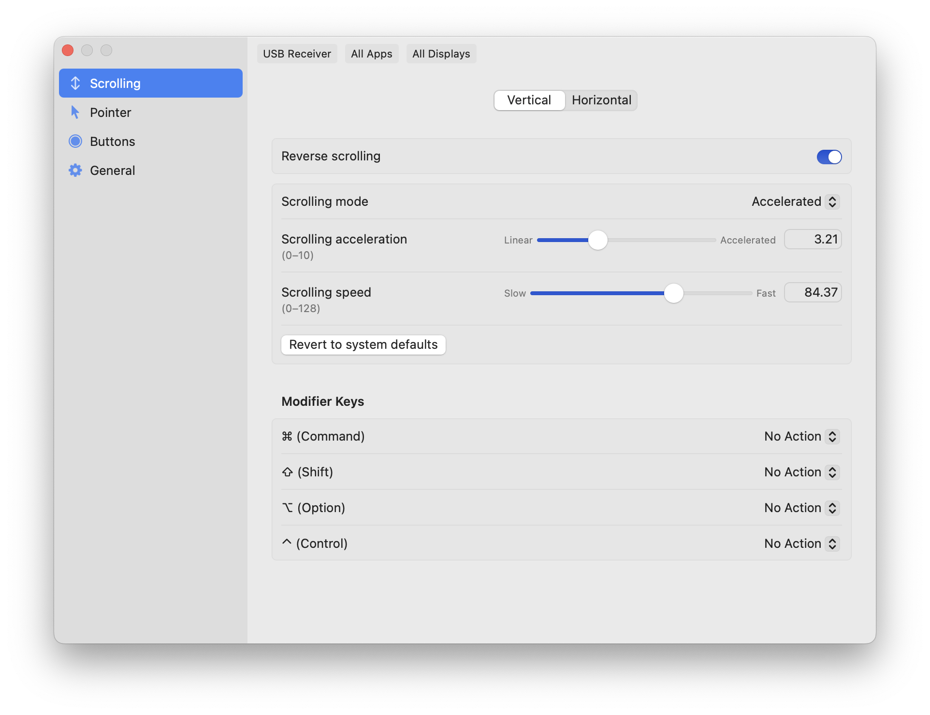Click the Control key caret symbol
This screenshot has height=715, width=930.
tap(287, 542)
